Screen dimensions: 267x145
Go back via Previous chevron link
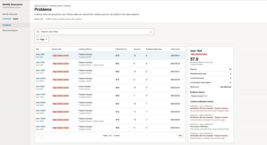click(7, 19)
